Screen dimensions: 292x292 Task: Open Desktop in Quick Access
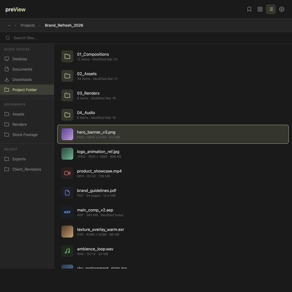coord(27,59)
